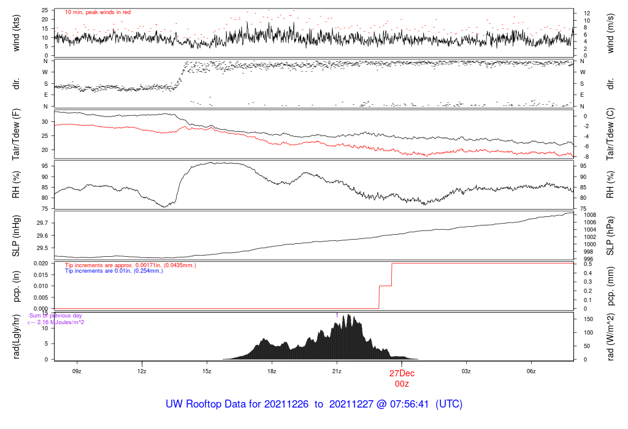The width and height of the screenshot is (628, 429).
Task: Click the red tip increments 0.00171in. note
Action: click(x=131, y=265)
